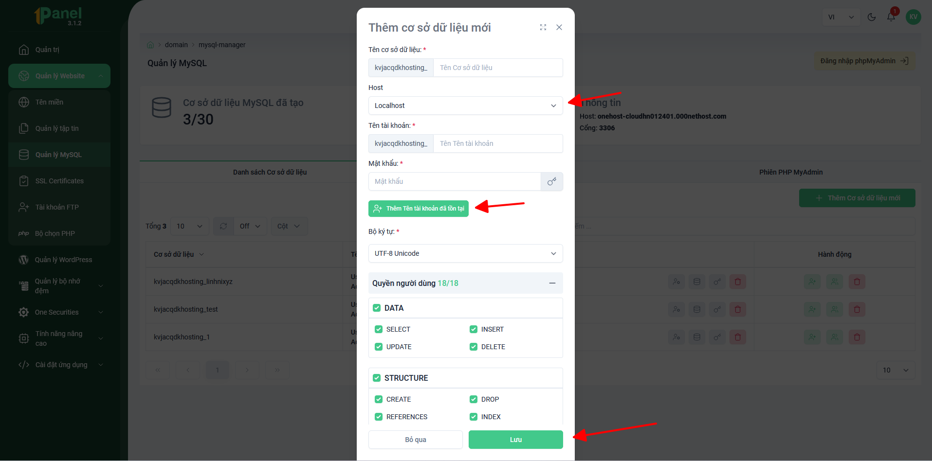Click the Bỏ qua cancel button
The height and width of the screenshot is (461, 932).
click(x=416, y=440)
